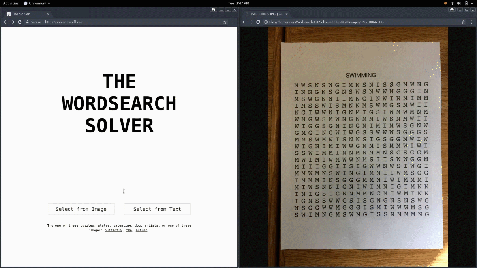Open the butterfly sample image link
The image size is (477, 268).
point(113,230)
